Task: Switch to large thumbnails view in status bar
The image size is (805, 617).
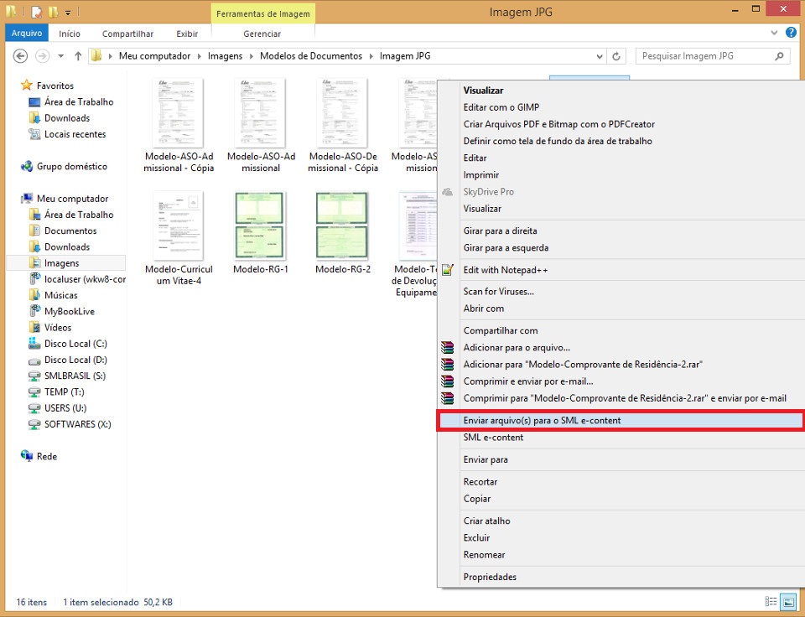Action: tap(787, 602)
